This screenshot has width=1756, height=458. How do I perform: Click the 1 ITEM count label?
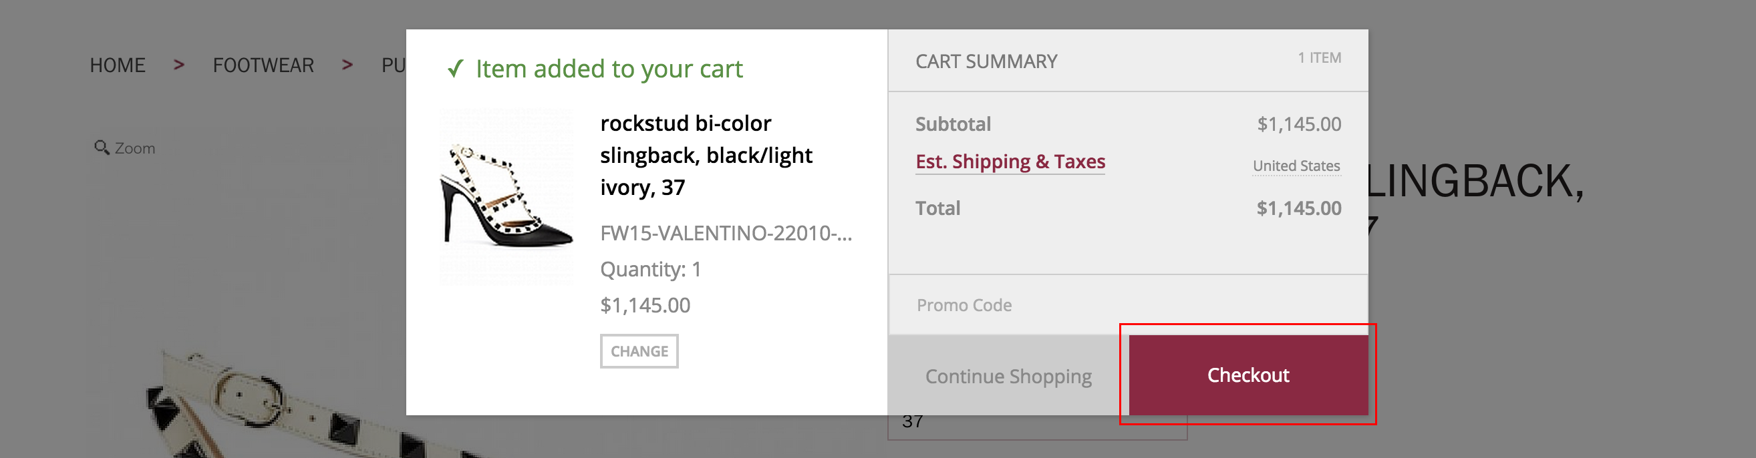point(1319,58)
